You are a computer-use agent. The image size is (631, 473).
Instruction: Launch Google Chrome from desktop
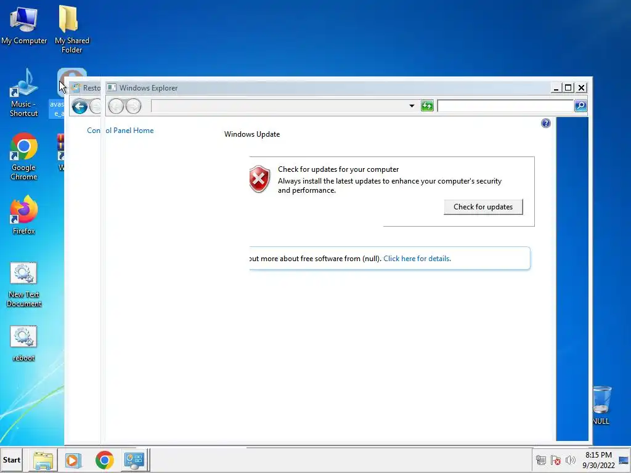(24, 156)
